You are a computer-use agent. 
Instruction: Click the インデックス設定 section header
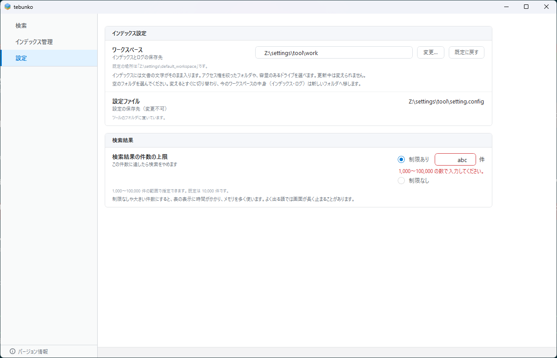298,33
